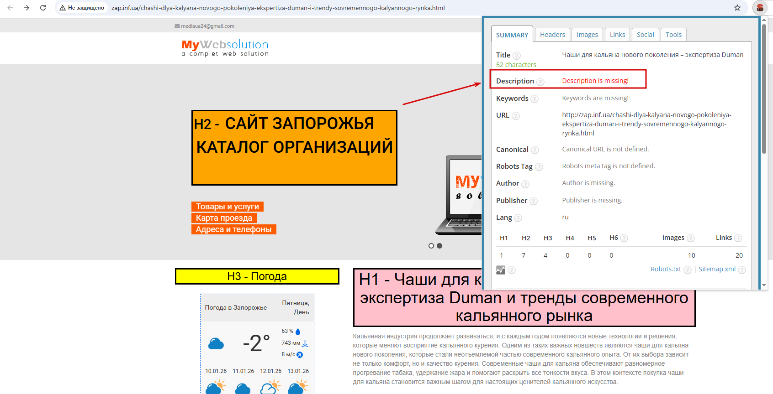The width and height of the screenshot is (773, 394).
Task: Click the mediaua24@gmail.com email link
Action: (207, 26)
